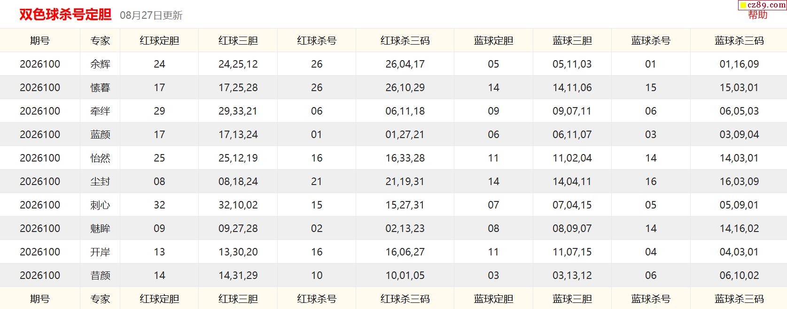
Task: Click 蓝球三胆 value 05,11,03
Action: click(x=572, y=64)
